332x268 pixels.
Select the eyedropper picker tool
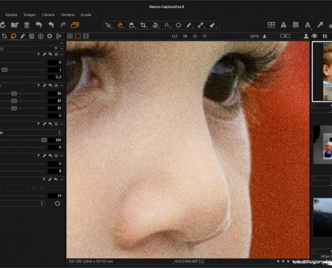pyautogui.click(x=201, y=25)
